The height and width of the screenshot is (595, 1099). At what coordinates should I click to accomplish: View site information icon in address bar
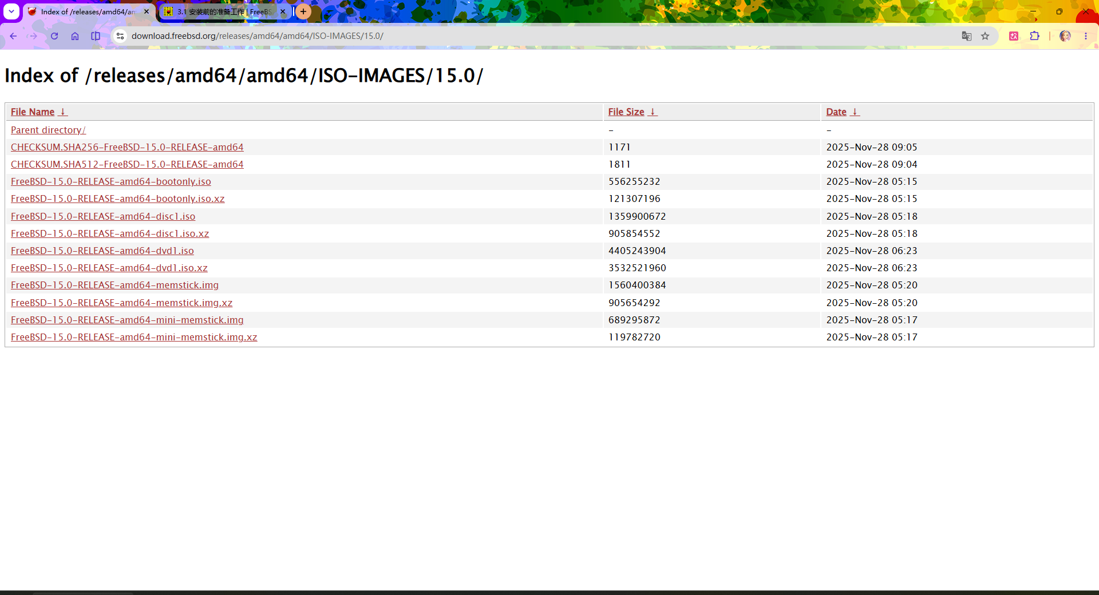pos(120,36)
